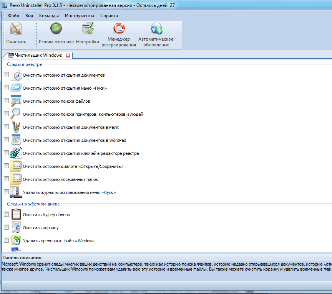The width and height of the screenshot is (332, 294).
Task: Click Start menu usage logs icon
Action: [16, 192]
